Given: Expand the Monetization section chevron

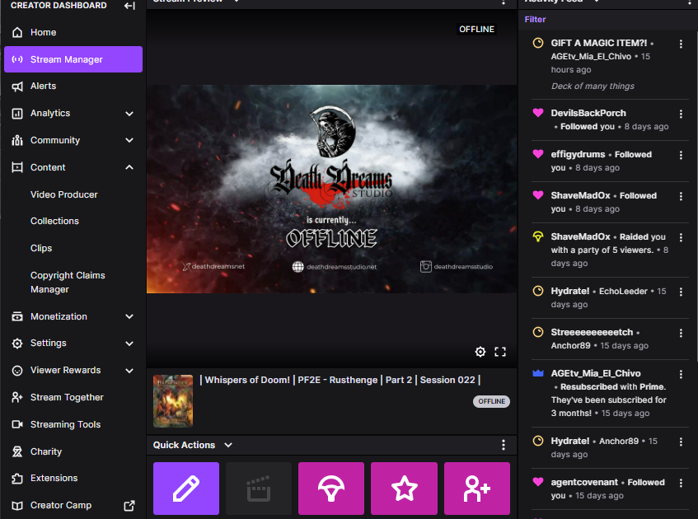Looking at the screenshot, I should click(129, 316).
